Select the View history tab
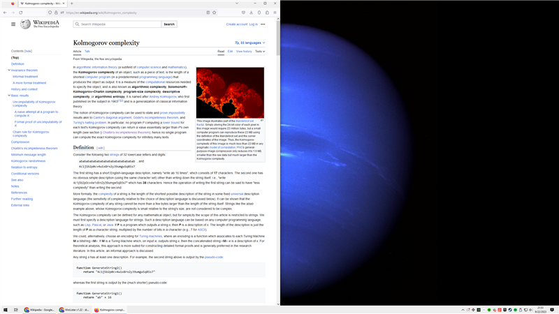559x314 pixels. point(244,51)
